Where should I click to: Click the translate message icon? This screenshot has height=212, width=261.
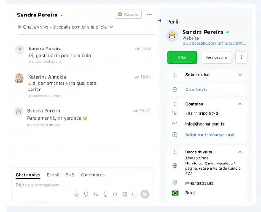coord(96,194)
